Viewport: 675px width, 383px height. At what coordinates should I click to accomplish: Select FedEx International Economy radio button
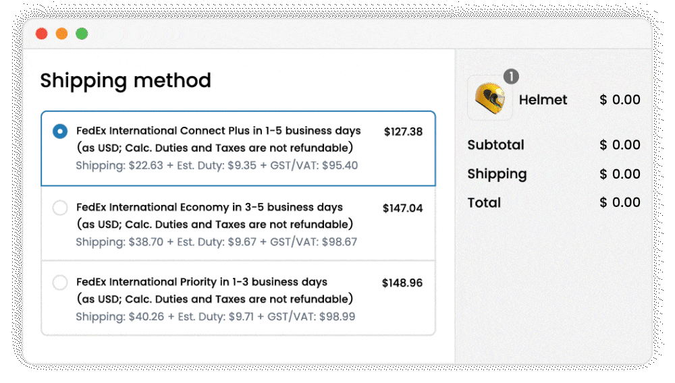pyautogui.click(x=60, y=208)
